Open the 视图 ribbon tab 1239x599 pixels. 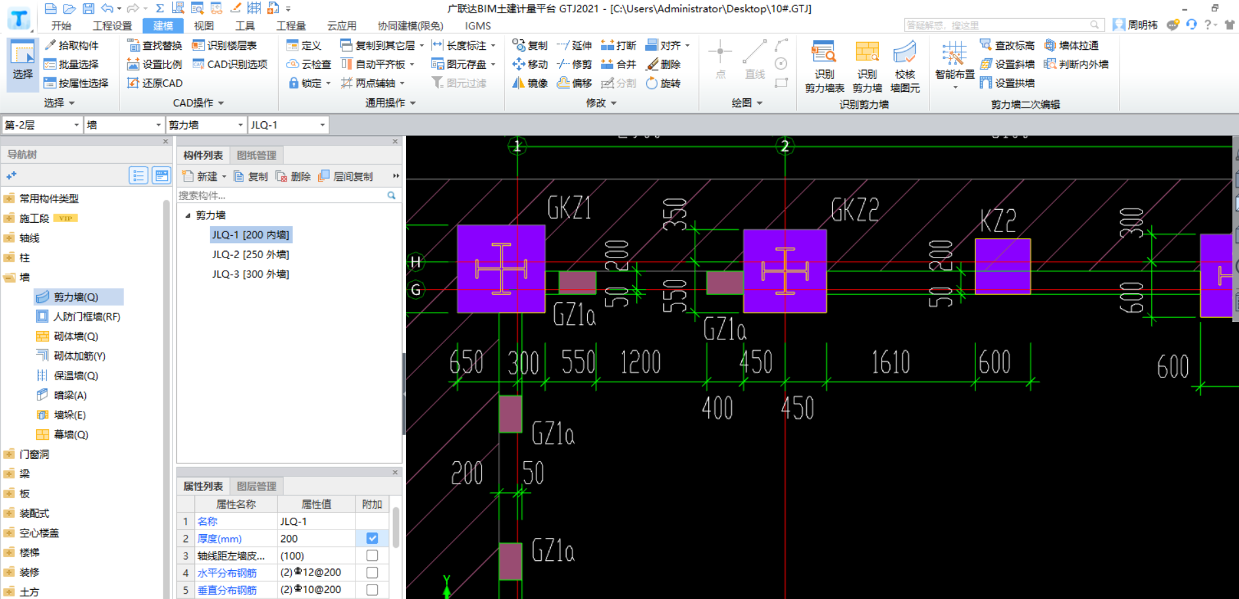(203, 26)
